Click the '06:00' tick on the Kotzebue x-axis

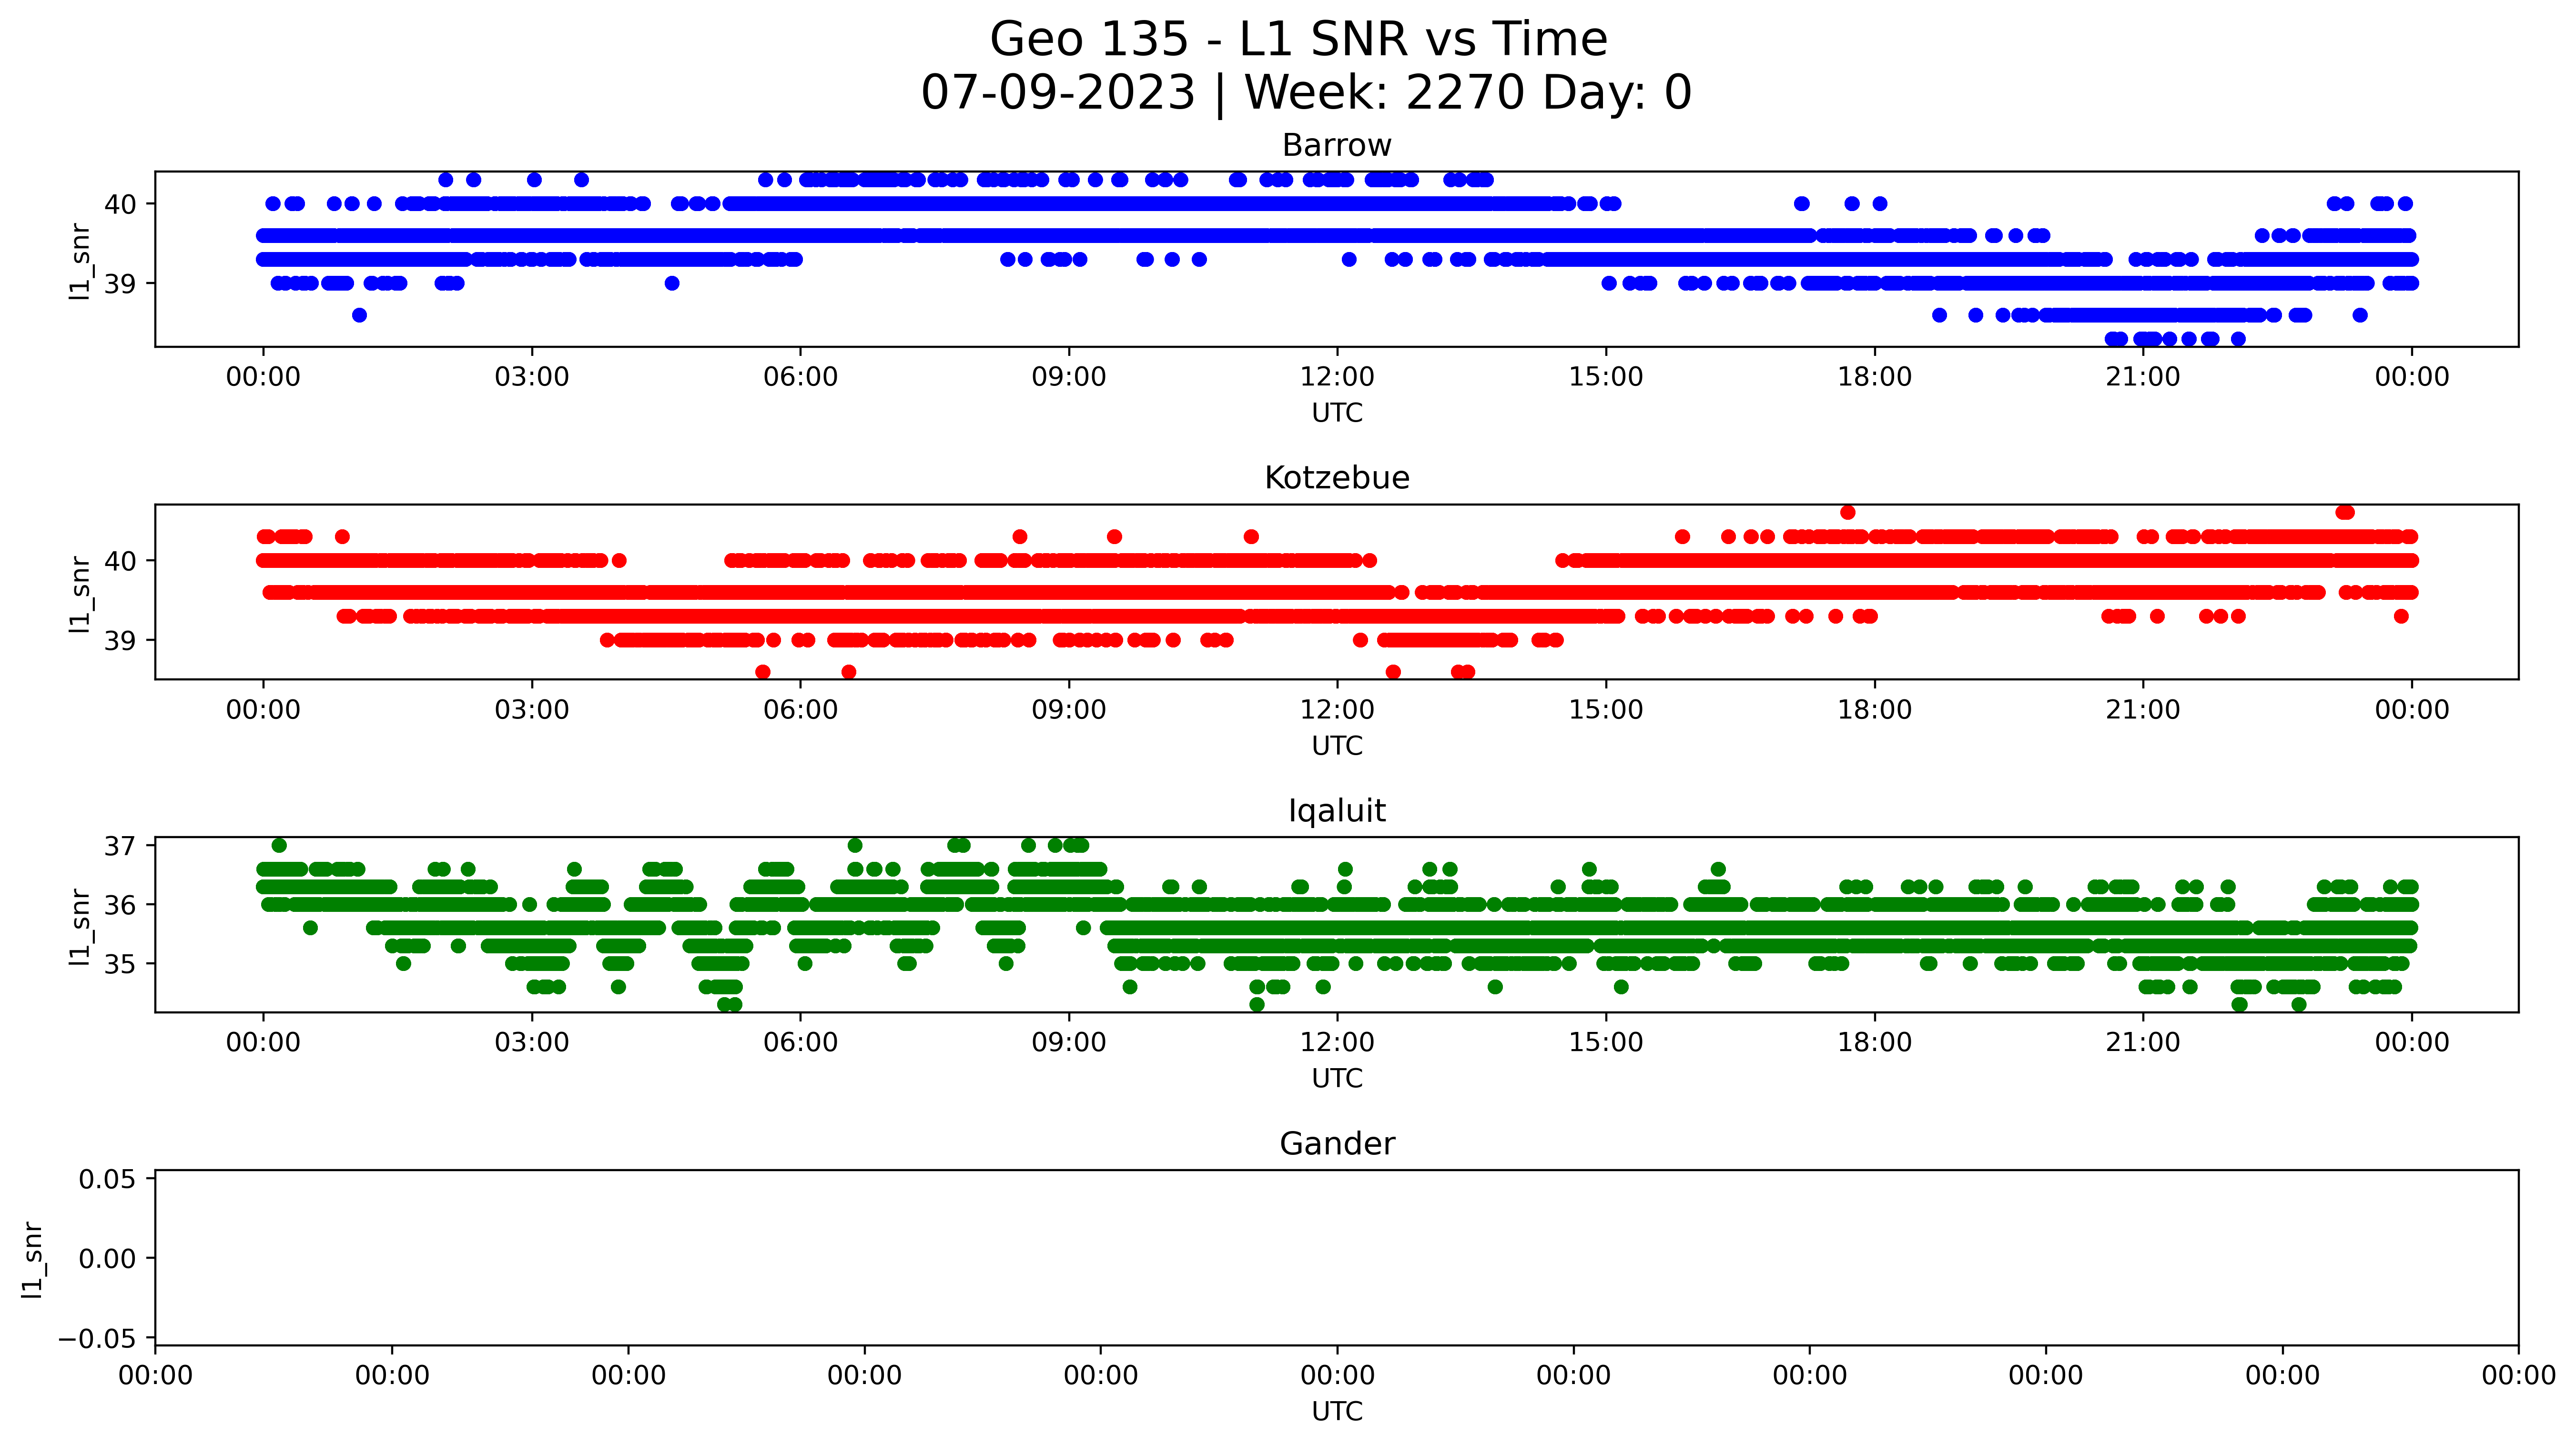click(800, 711)
